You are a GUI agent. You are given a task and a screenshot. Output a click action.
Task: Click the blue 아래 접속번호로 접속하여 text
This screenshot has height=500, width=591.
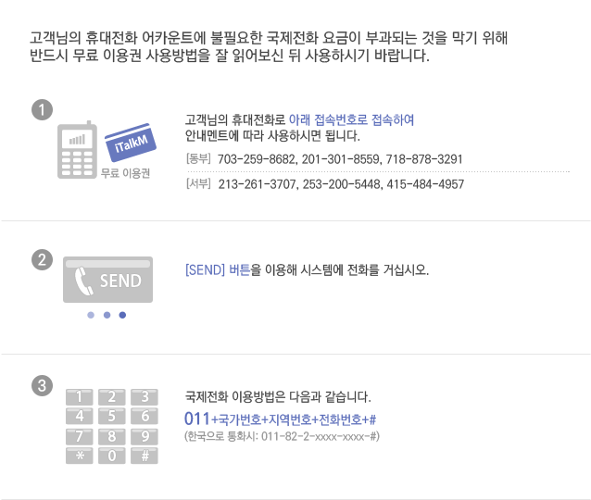[351, 119]
